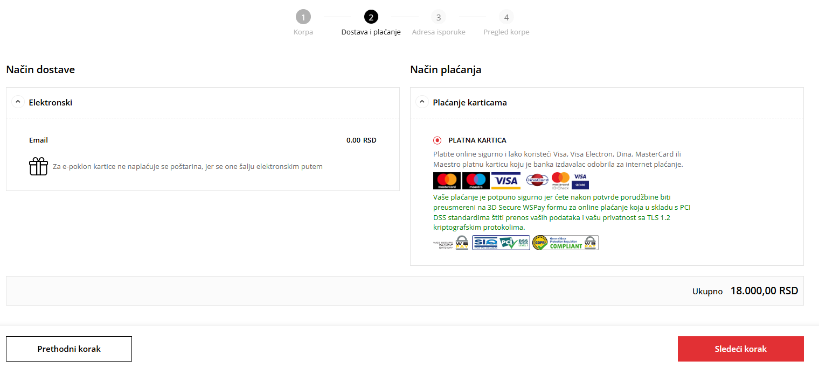Select step 2 Dostava i plaćanje
Viewport: 819px width, 368px height.
(371, 18)
